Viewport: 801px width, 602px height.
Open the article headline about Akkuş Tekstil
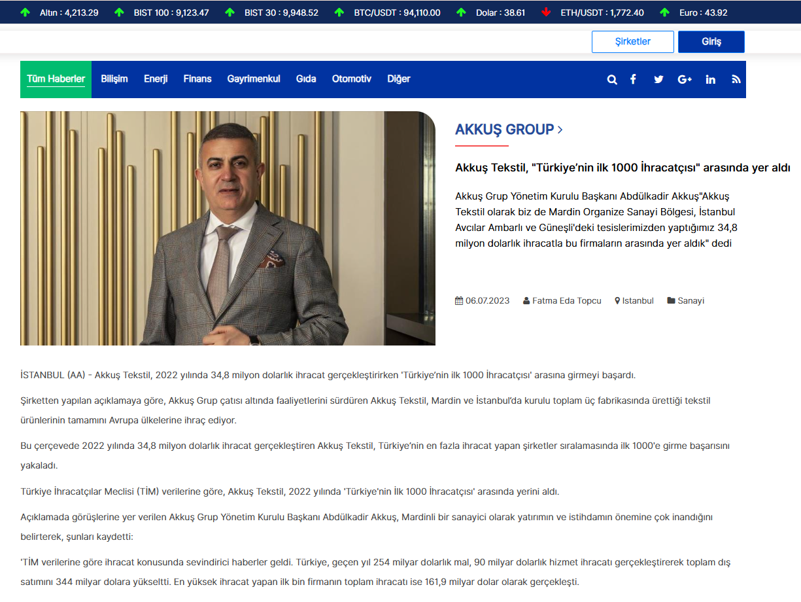[622, 168]
